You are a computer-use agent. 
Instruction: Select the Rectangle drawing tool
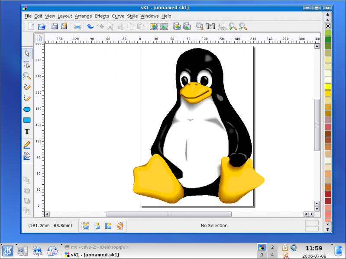[x=27, y=120]
